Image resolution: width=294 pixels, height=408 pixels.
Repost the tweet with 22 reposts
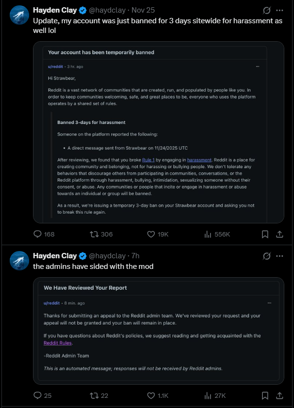98,395
